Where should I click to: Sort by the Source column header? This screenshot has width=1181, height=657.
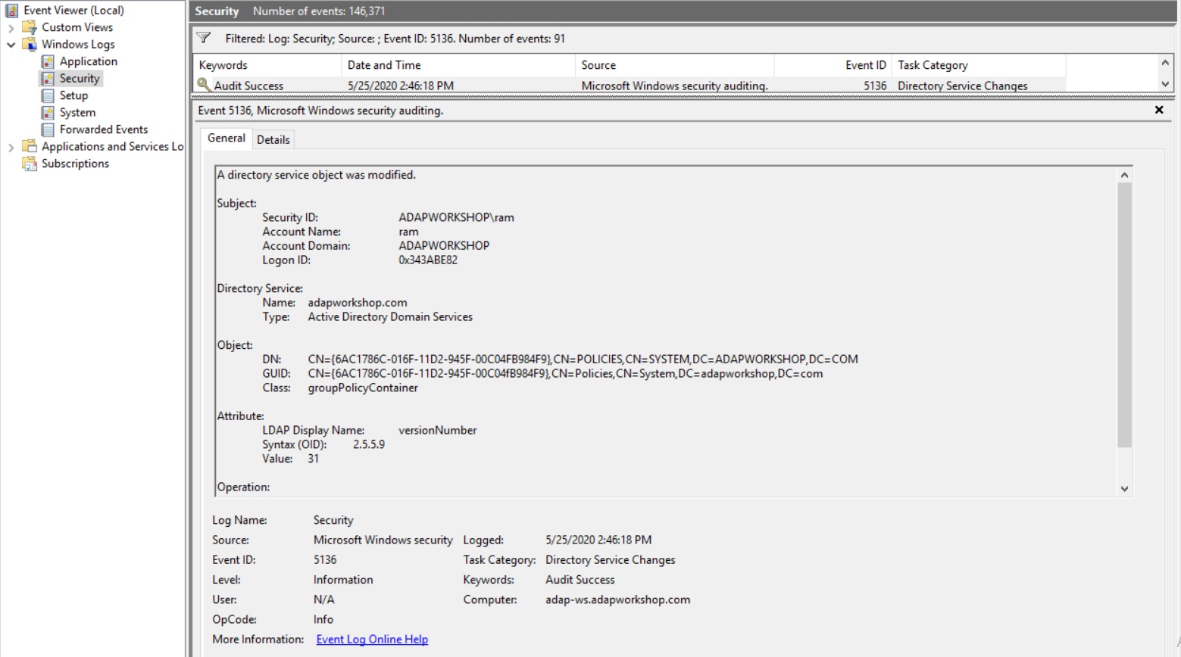click(x=674, y=65)
